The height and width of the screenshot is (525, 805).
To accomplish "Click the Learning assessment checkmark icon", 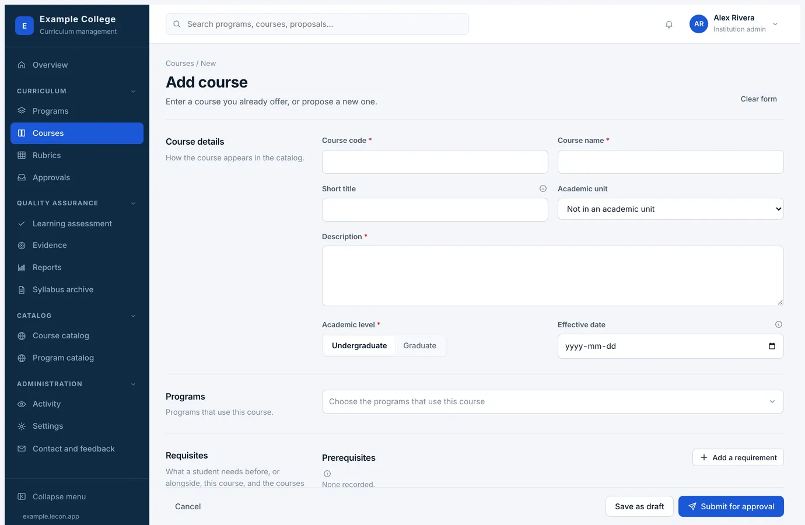I will (x=22, y=223).
